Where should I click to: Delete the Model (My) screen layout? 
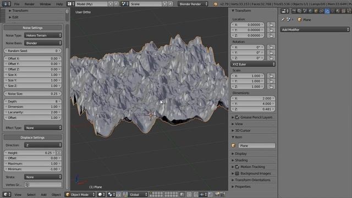pyautogui.click(x=116, y=4)
